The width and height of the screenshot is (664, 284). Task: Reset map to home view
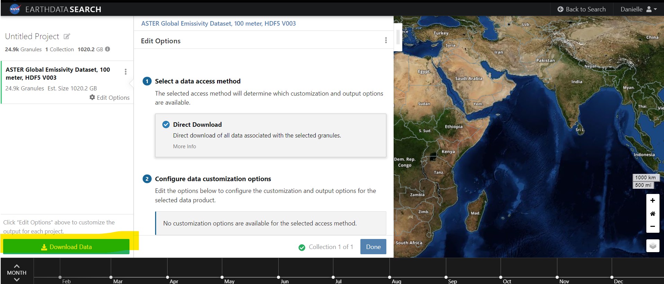653,213
